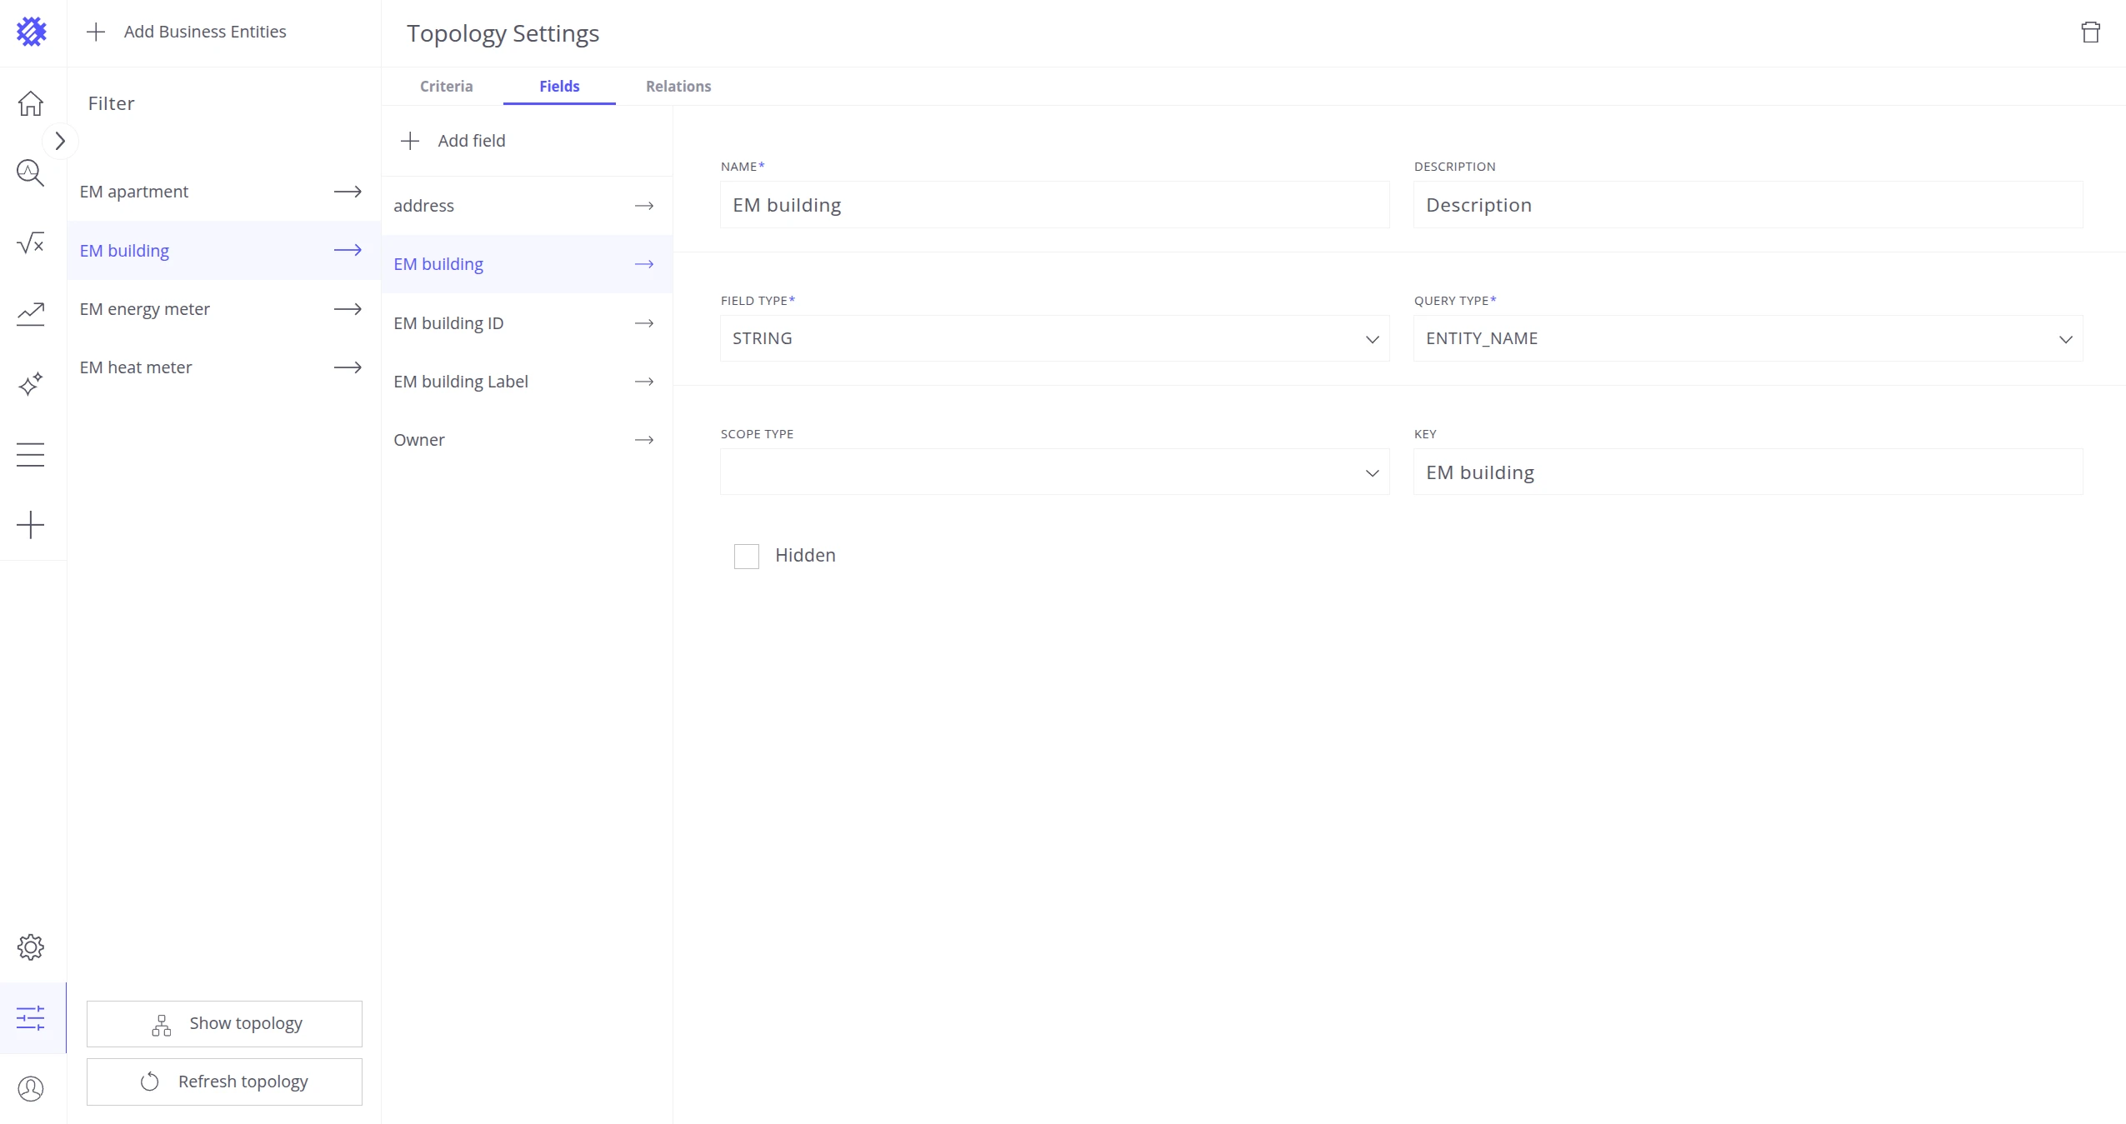2126x1124 pixels.
Task: Click the Description input field
Action: (x=1748, y=205)
